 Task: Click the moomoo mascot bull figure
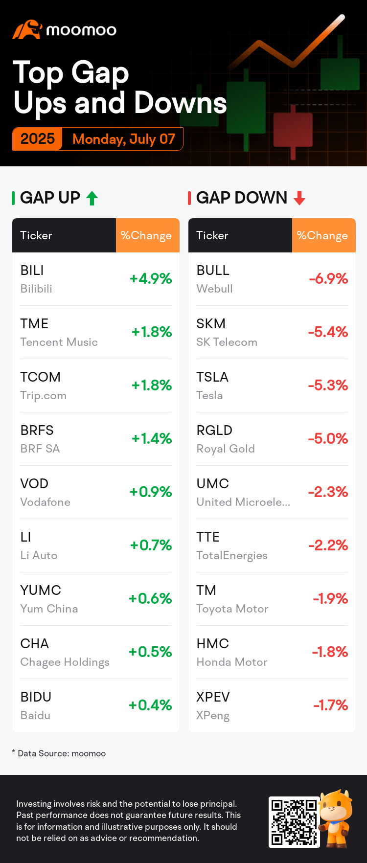pyautogui.click(x=336, y=818)
